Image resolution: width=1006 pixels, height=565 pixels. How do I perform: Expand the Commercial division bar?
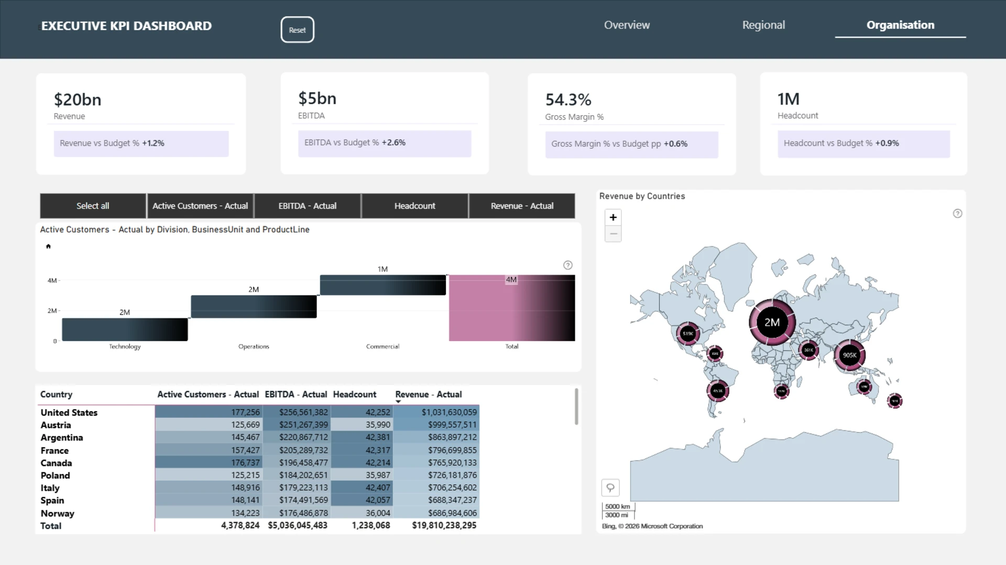(x=382, y=285)
